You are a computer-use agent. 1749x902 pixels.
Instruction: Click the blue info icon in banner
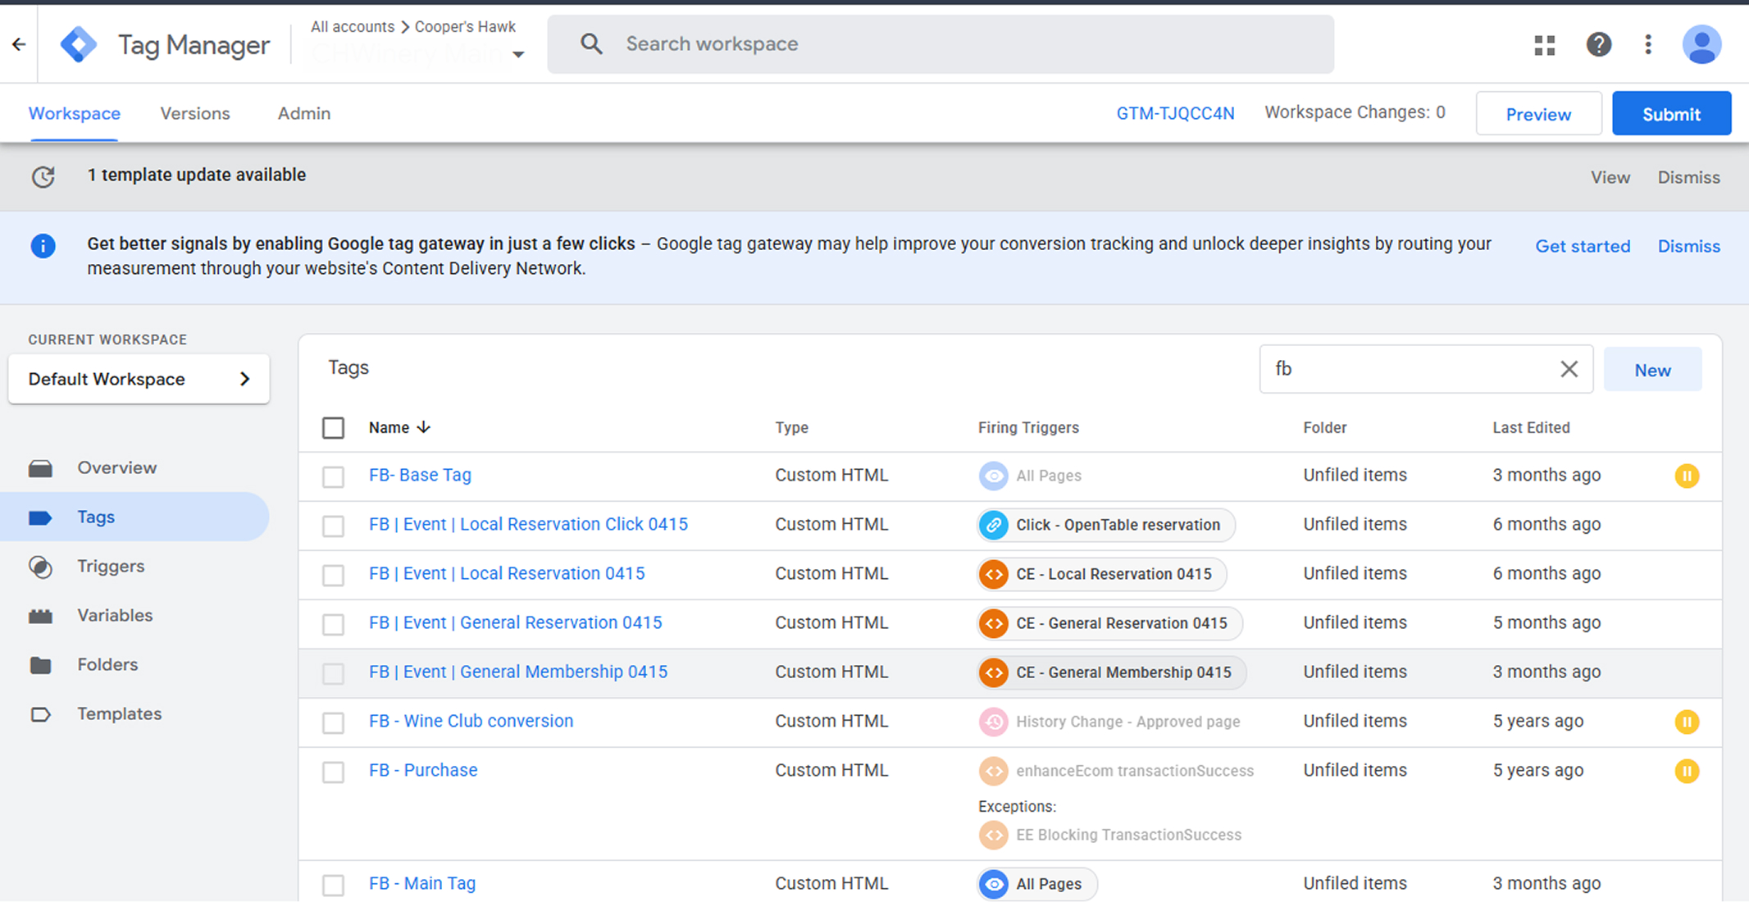(x=43, y=245)
